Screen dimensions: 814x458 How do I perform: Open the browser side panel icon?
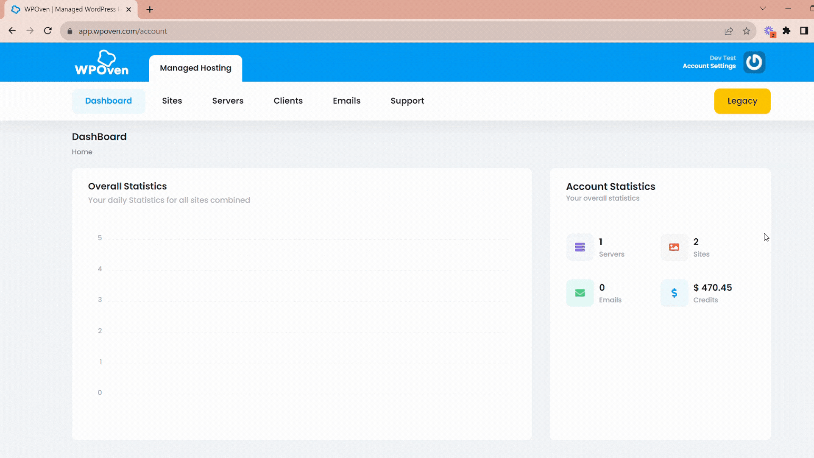pyautogui.click(x=804, y=31)
